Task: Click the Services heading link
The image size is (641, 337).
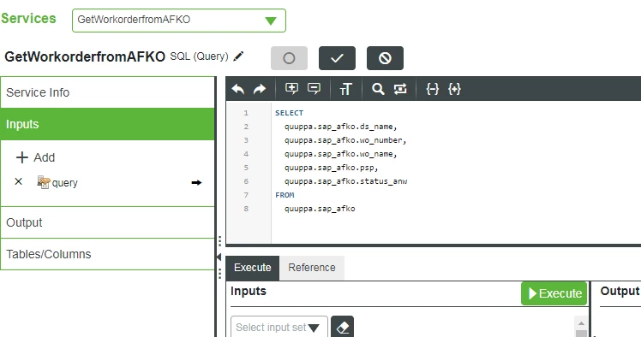Action: [28, 18]
